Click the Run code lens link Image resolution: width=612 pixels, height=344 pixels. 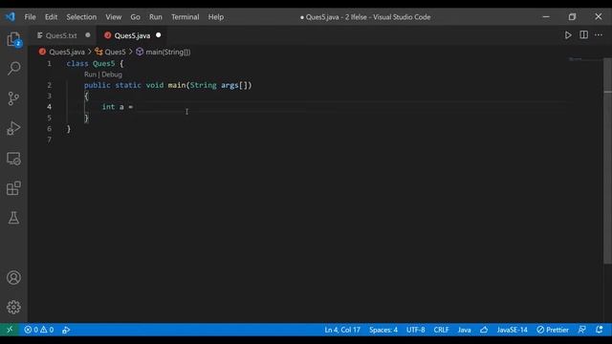pos(90,75)
